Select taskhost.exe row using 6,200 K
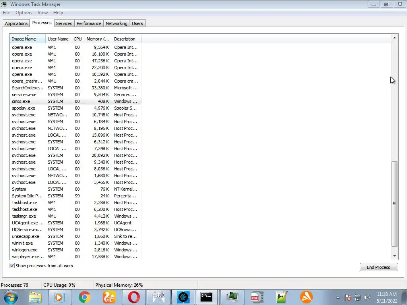The height and width of the screenshot is (305, 407). click(76, 209)
